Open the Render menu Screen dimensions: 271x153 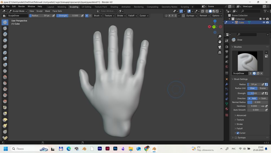(21, 6)
